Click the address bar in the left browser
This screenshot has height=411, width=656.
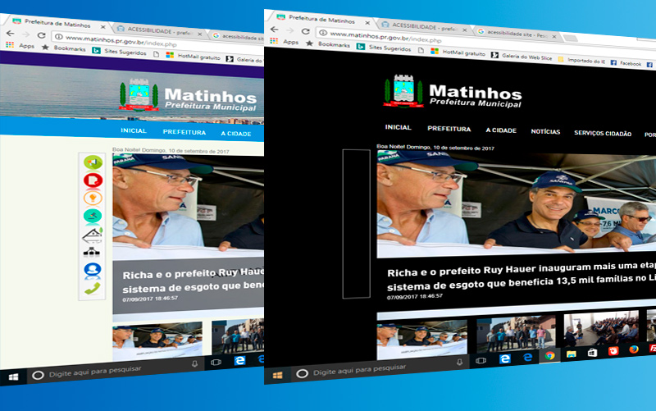[159, 42]
